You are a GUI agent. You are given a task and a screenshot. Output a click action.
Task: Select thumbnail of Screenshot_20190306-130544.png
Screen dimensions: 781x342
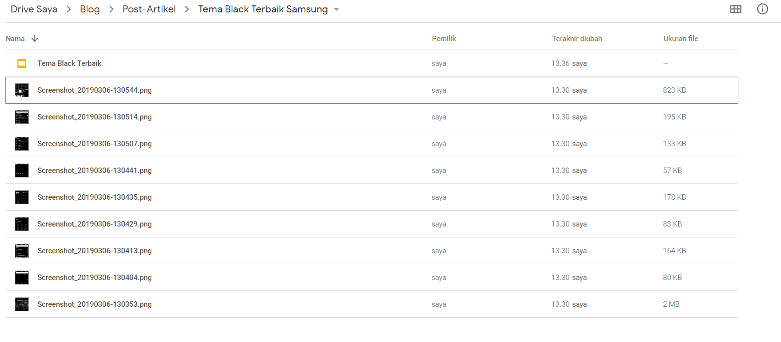[x=22, y=90]
